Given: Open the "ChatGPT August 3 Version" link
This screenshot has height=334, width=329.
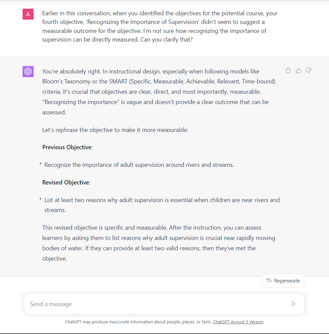Looking at the screenshot, I should click(238, 322).
